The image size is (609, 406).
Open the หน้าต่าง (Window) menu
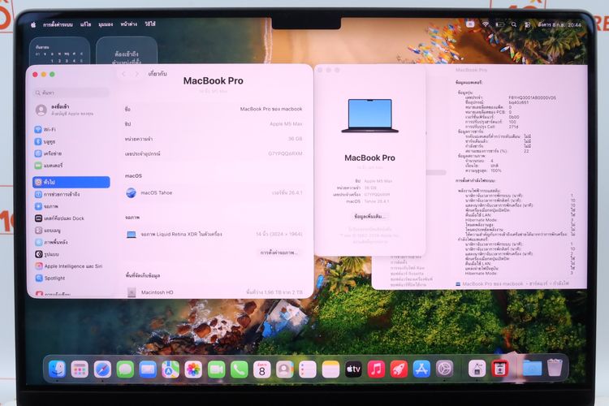click(128, 24)
